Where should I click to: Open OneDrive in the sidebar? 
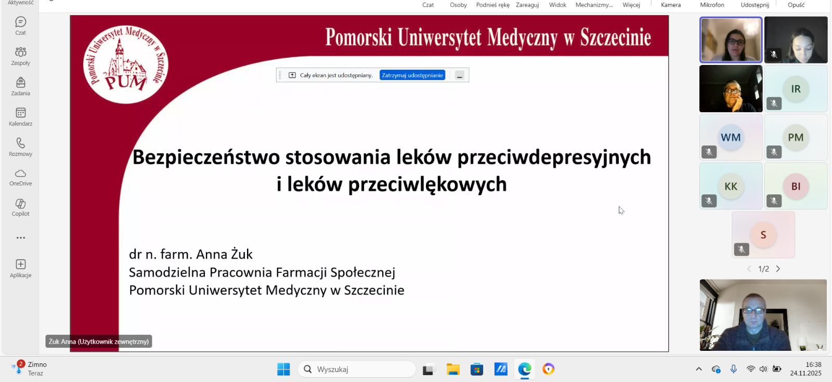point(20,177)
